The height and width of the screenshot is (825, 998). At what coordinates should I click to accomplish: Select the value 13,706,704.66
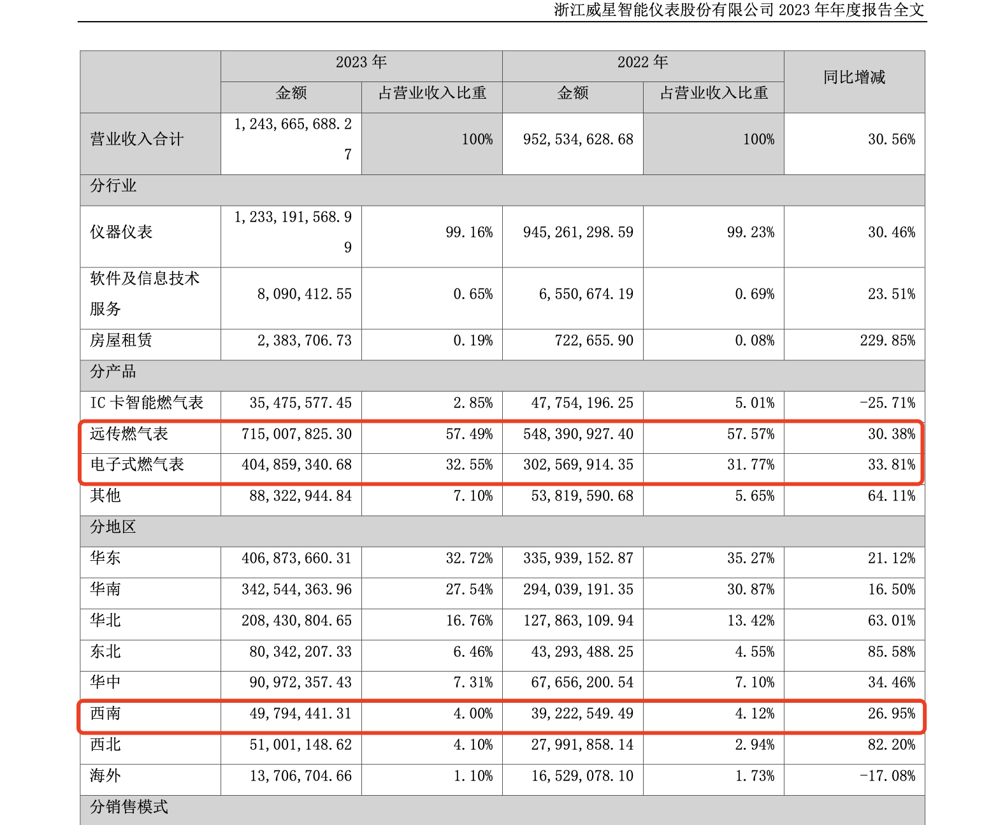tap(301, 776)
